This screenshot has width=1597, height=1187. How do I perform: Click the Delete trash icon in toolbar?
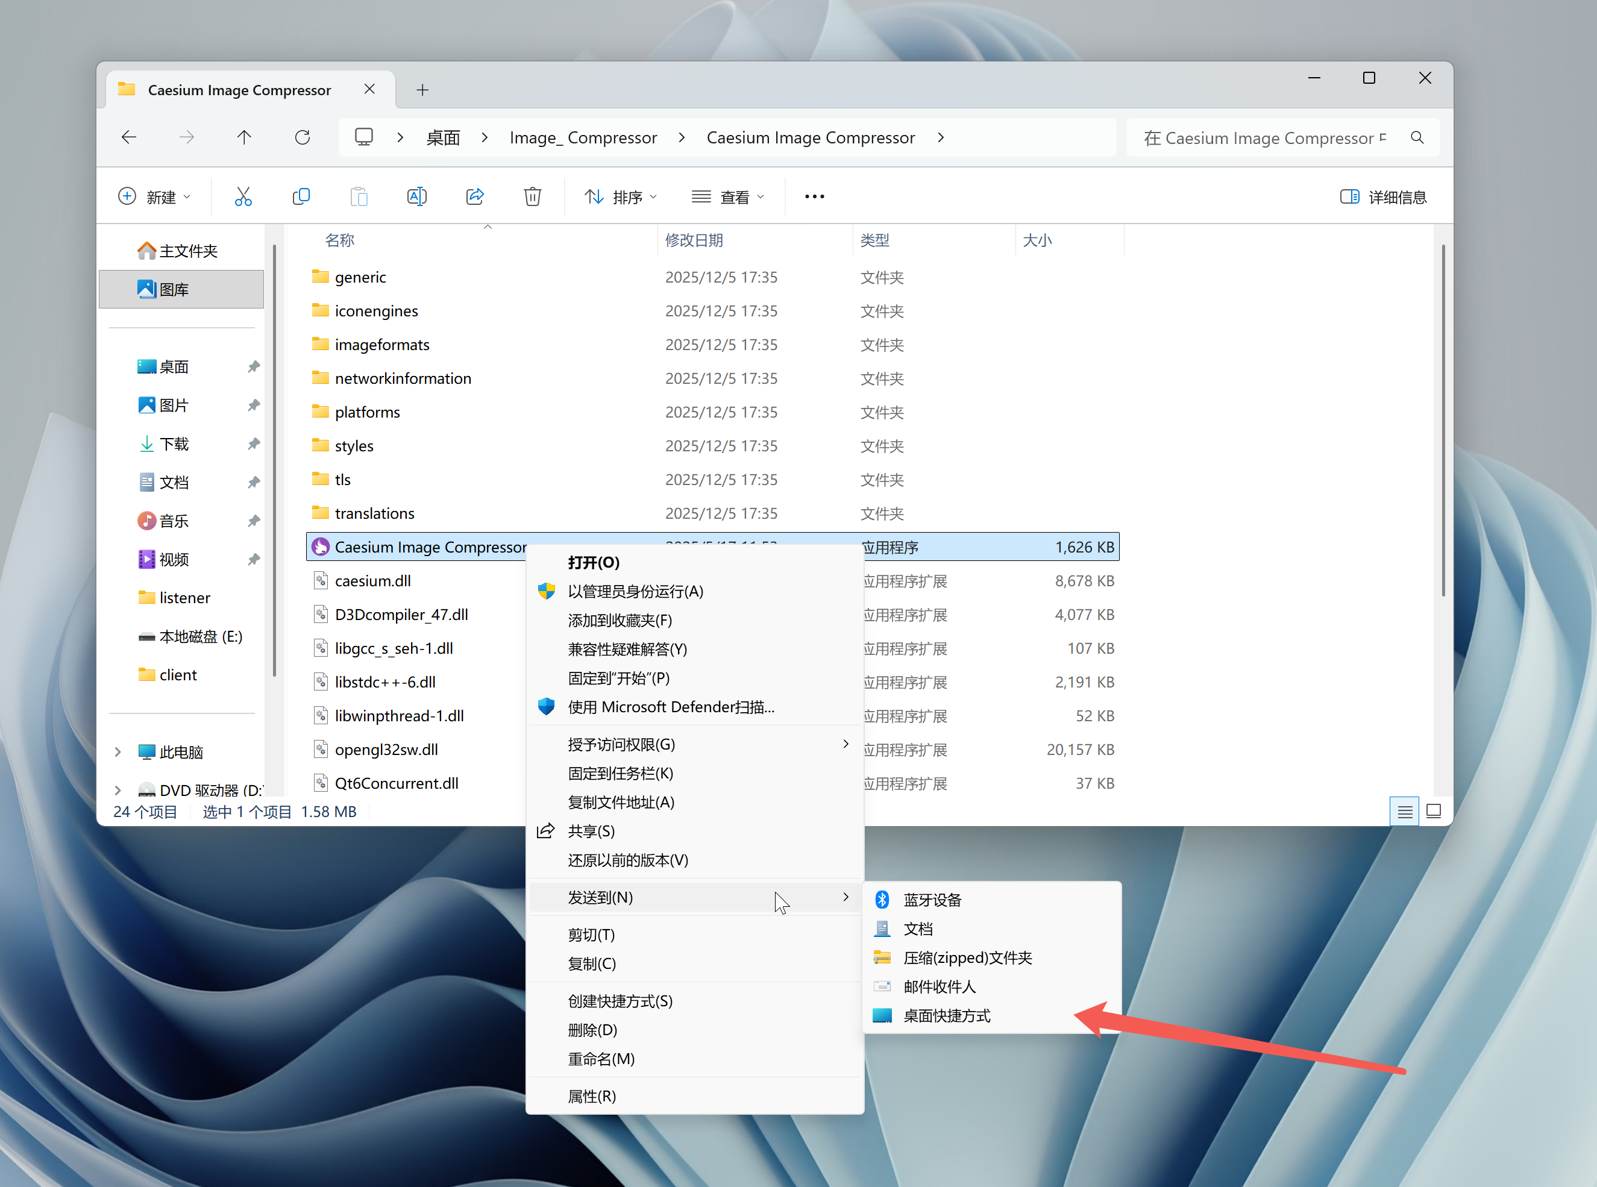[x=533, y=196]
